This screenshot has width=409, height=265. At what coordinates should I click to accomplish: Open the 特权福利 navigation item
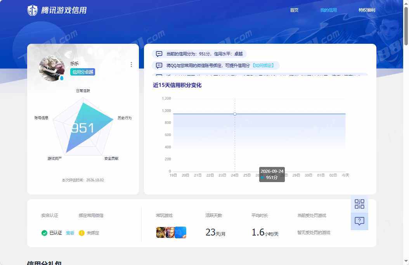pyautogui.click(x=367, y=10)
